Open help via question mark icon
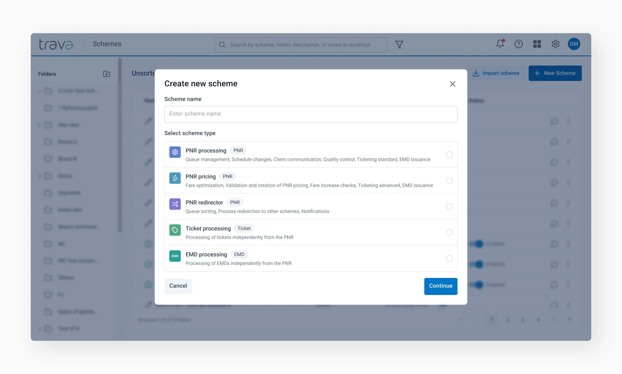Screen dimensions: 622x374 (518, 44)
